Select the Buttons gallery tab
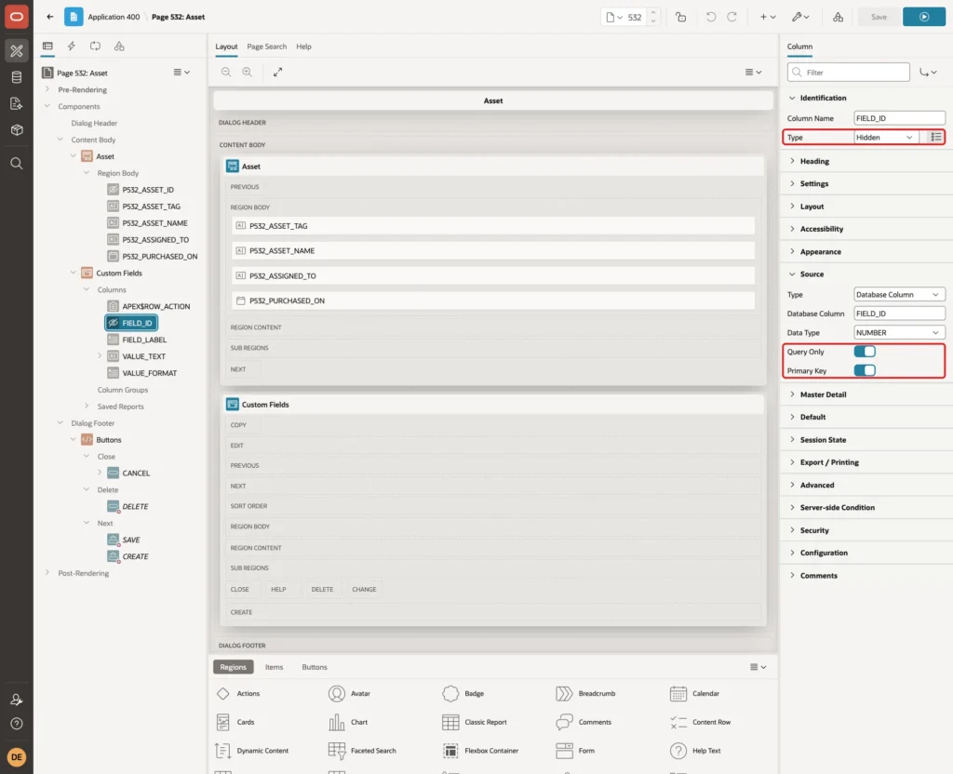This screenshot has width=953, height=774. pyautogui.click(x=315, y=667)
